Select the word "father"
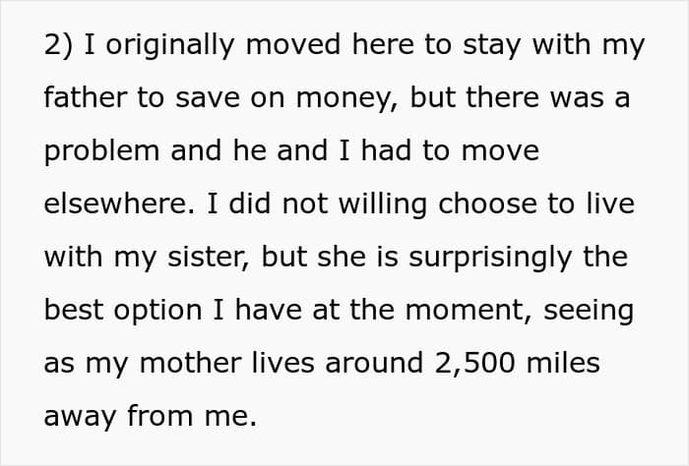Viewport: 689px width, 466px height. point(86,96)
